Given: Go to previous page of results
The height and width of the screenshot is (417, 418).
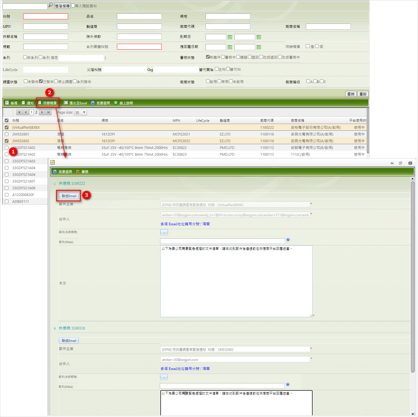Looking at the screenshot, I should (x=26, y=112).
